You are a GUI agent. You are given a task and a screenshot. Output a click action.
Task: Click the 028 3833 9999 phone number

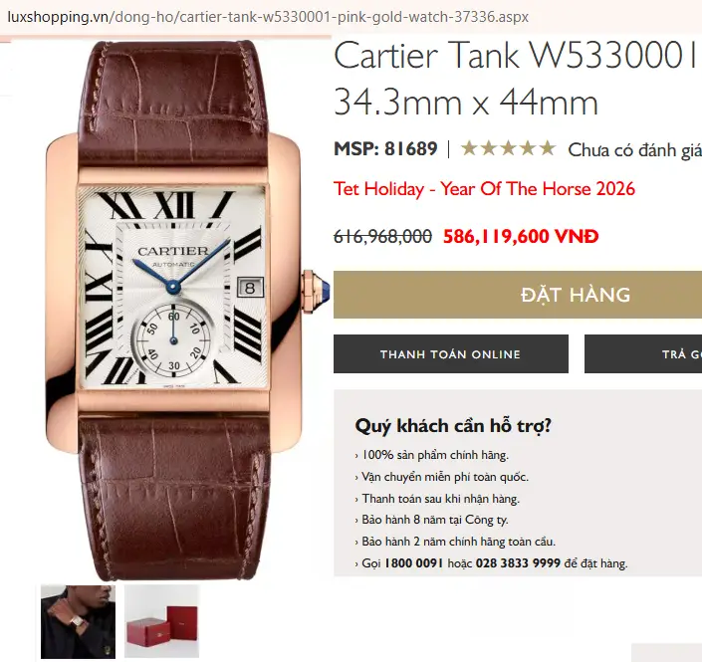(x=518, y=563)
